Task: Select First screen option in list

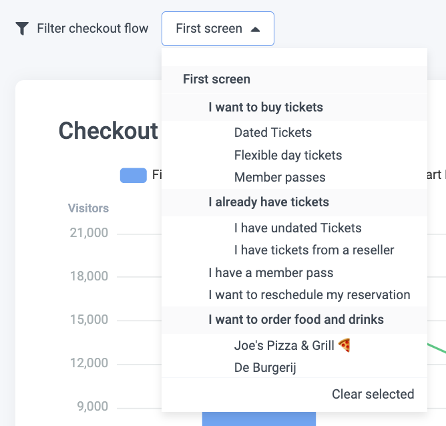Action: [216, 79]
